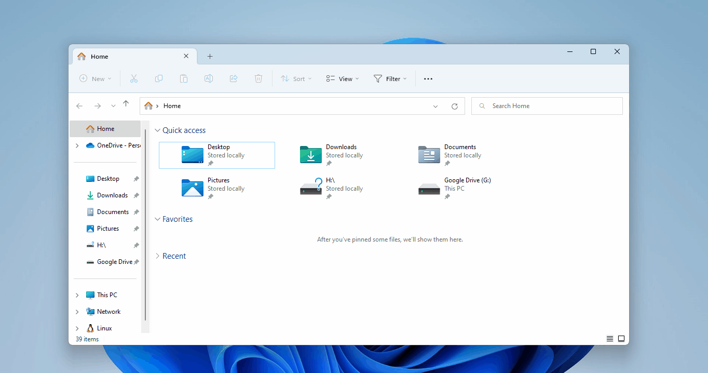Screen dimensions: 708x373
Task: Go up one level with up arrow
Action: 126,104
